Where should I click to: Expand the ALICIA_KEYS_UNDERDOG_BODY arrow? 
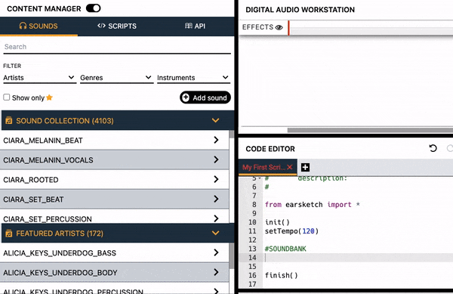coord(216,272)
